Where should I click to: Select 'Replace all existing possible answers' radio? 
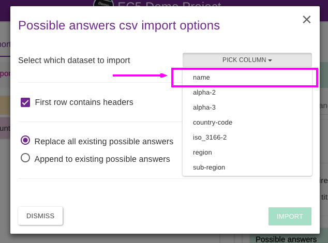25,140
